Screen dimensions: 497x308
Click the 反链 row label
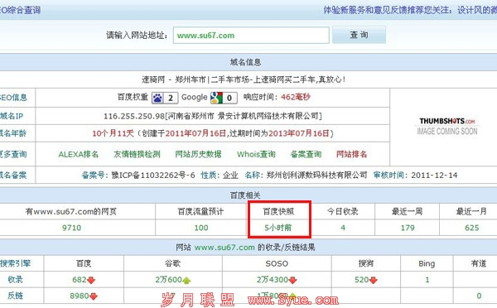point(15,296)
